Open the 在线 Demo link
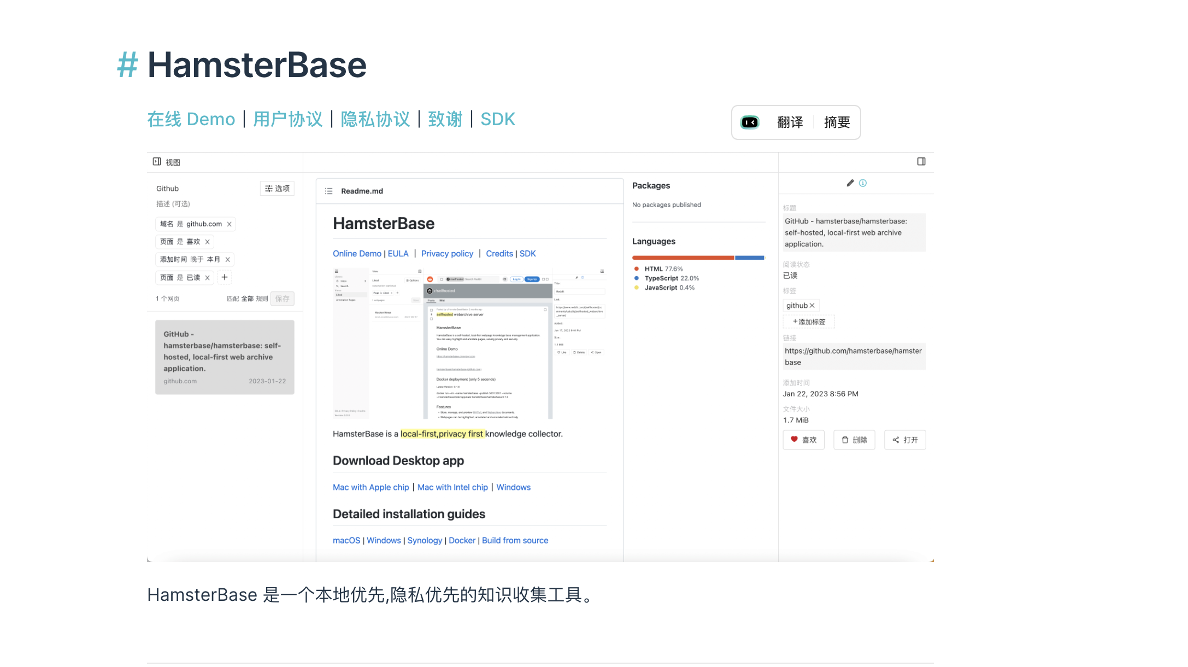 (x=191, y=119)
